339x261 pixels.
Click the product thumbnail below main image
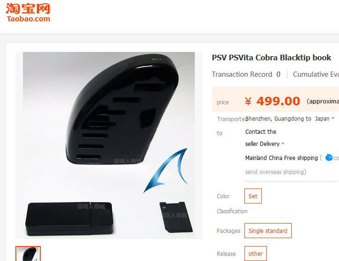click(x=28, y=254)
